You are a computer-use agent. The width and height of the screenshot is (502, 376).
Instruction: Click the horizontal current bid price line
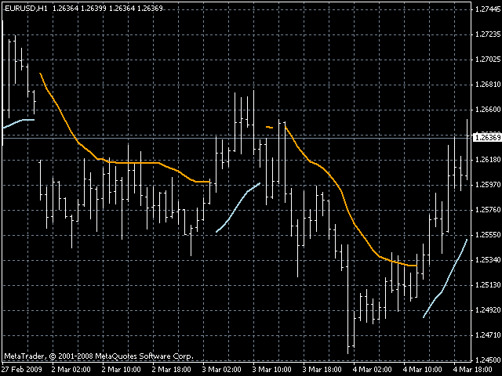(237, 138)
